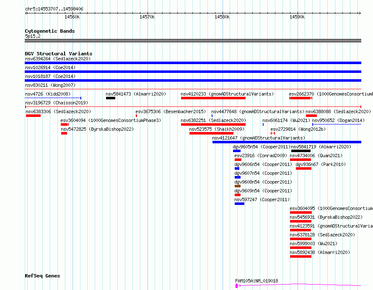Open dgv9607n54 (Cooper2011) label

pyautogui.click(x=263, y=173)
